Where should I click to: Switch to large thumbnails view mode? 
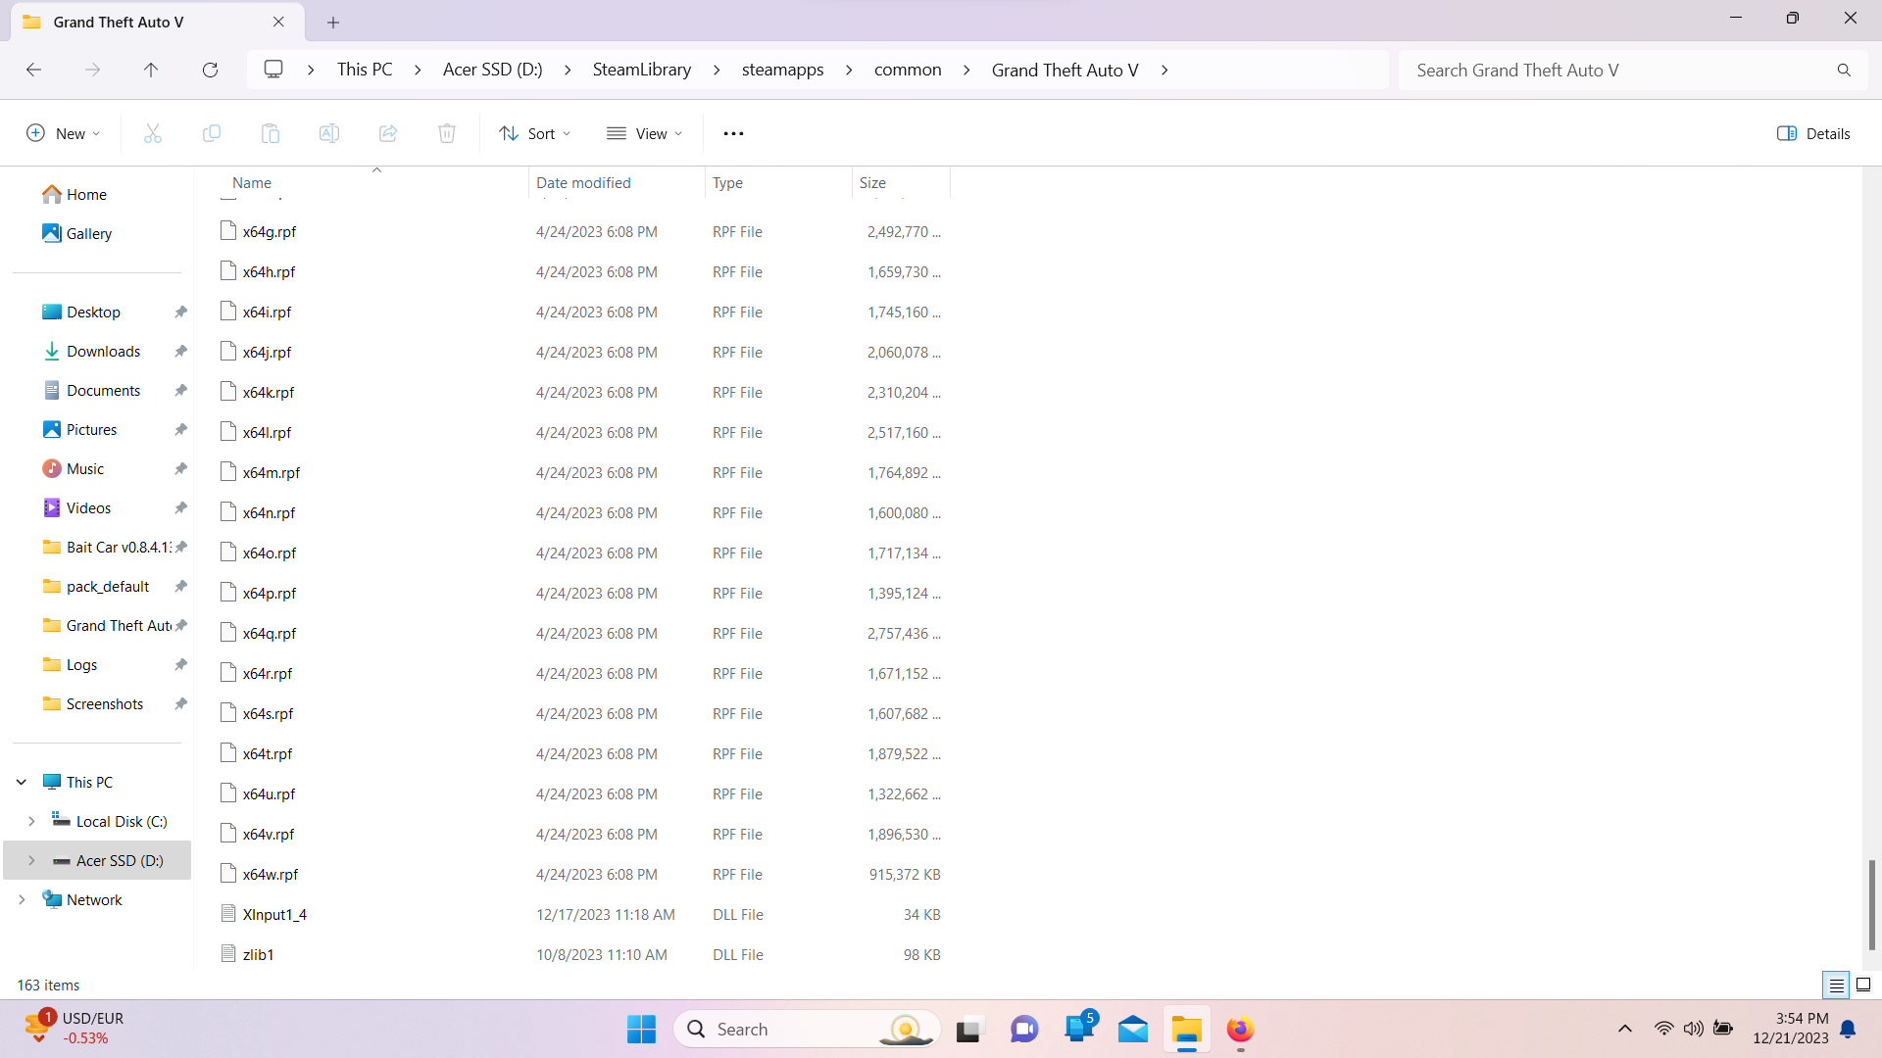click(1863, 985)
